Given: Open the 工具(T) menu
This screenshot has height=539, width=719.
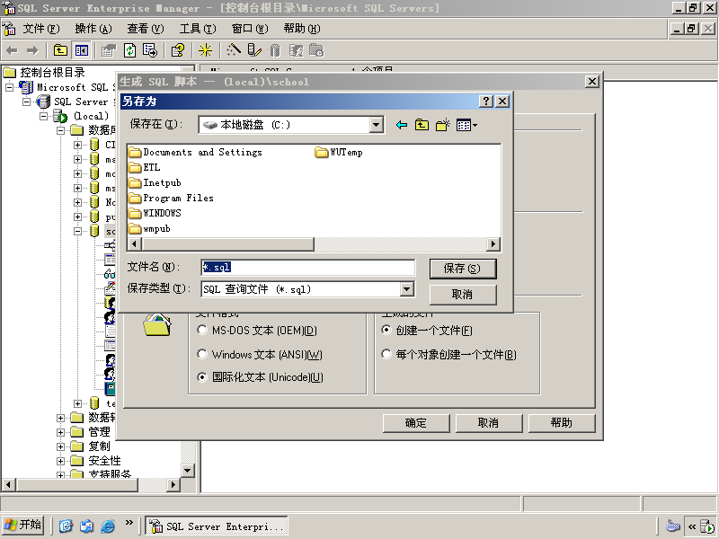Looking at the screenshot, I should pyautogui.click(x=198, y=29).
